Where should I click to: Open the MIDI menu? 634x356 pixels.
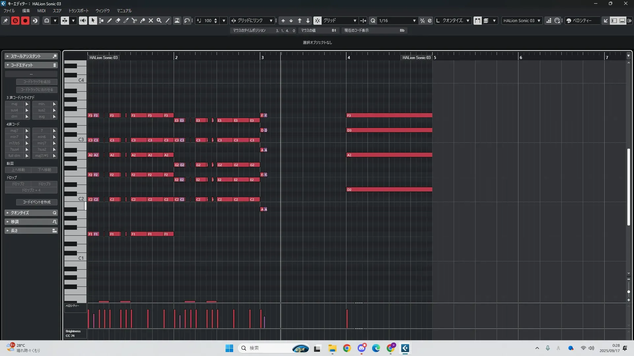click(41, 11)
